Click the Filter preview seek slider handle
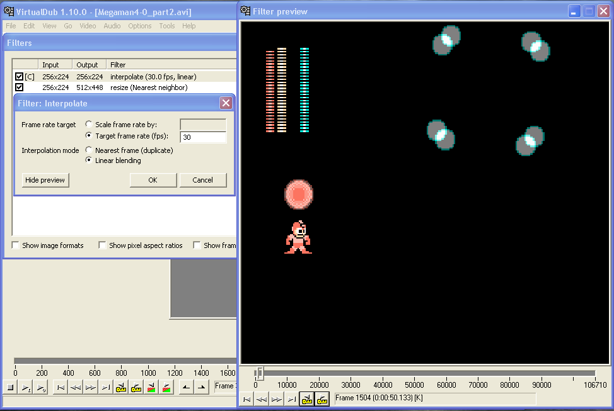The height and width of the screenshot is (411, 614). (259, 373)
